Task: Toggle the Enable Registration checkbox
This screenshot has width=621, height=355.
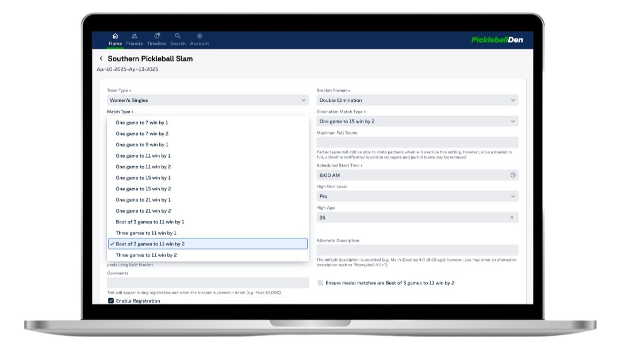Action: tap(111, 301)
